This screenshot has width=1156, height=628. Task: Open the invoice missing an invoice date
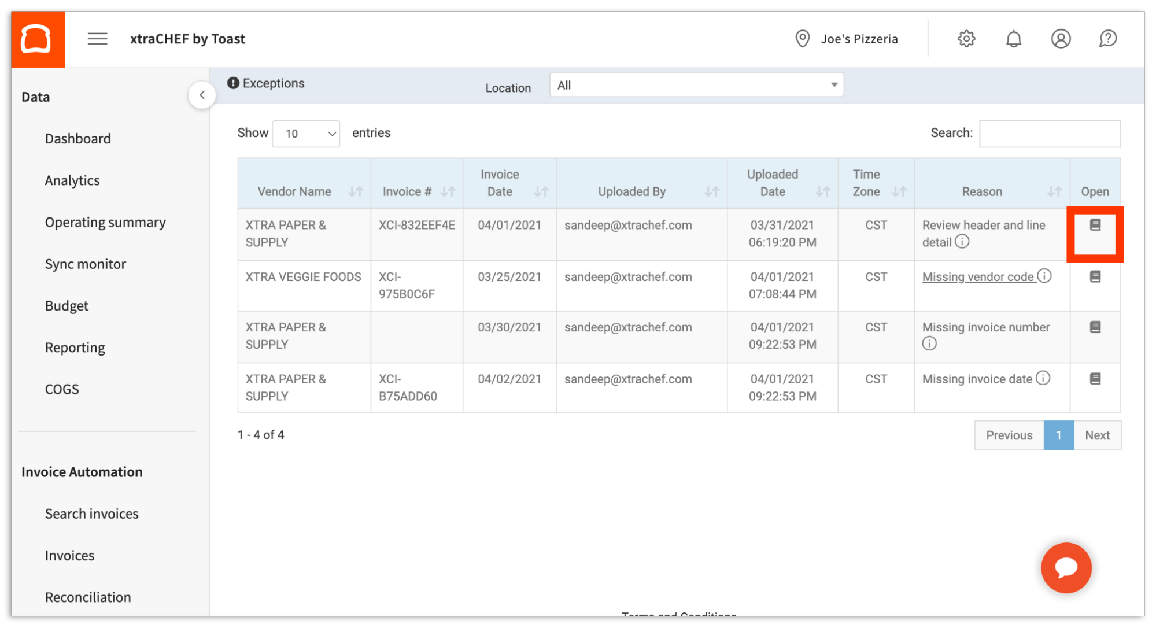[1095, 379]
